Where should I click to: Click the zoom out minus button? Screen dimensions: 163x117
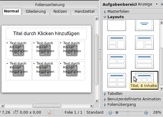point(110,112)
